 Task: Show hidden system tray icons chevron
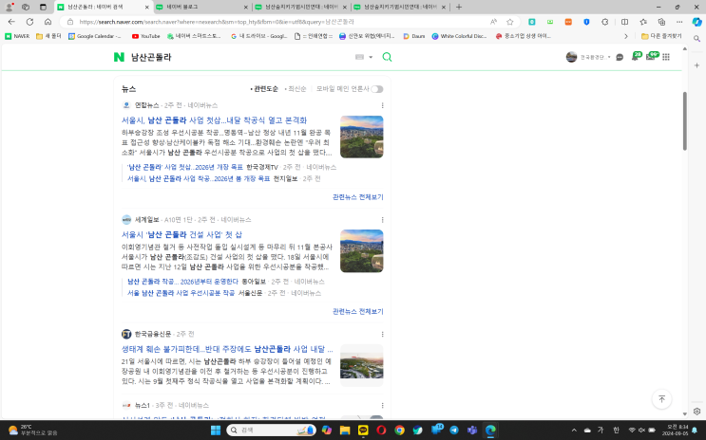(x=574, y=431)
